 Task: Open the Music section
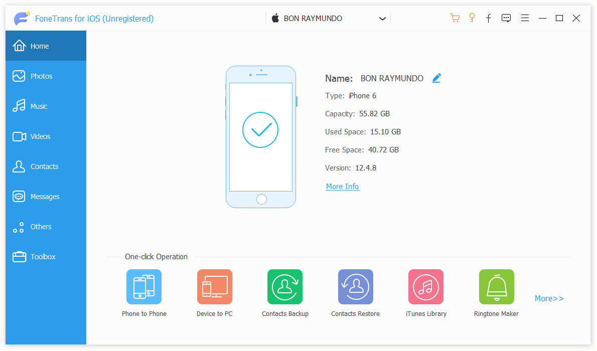[x=46, y=106]
